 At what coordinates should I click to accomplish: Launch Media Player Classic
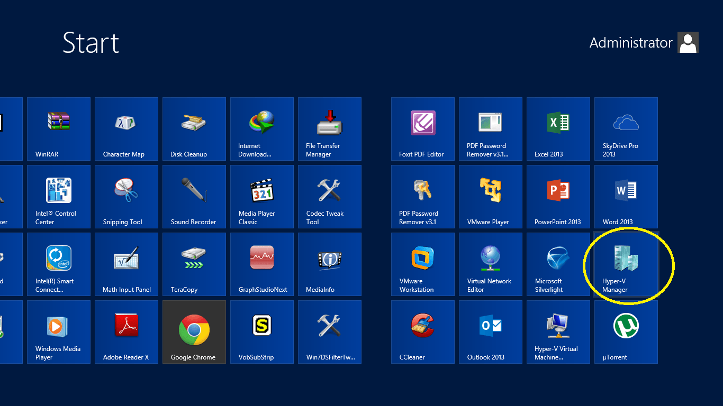[x=261, y=197]
